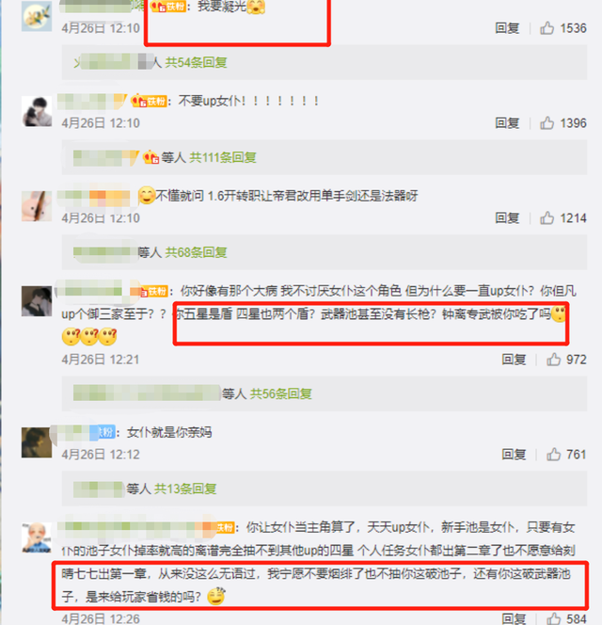Click 回复 on the 12:21 comment
Screen dimensions: 602x625
[x=514, y=360]
